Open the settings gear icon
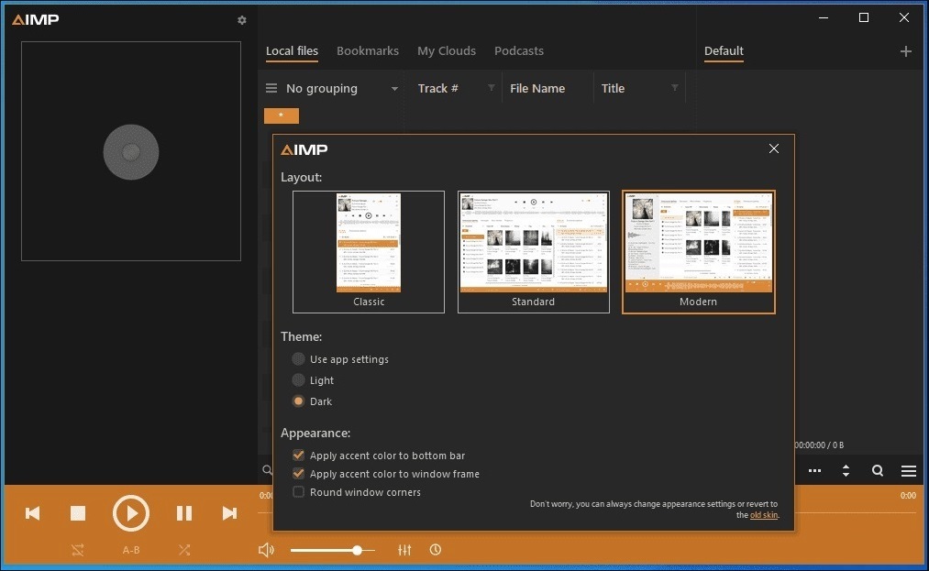Screen dimensions: 929x571 242,20
